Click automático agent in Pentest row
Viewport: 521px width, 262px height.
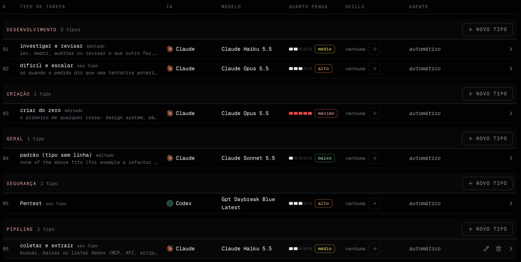pyautogui.click(x=425, y=203)
